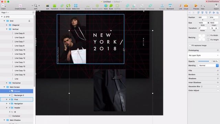Enable the Color Adjust checkbox
The image size is (220, 124).
tap(218, 90)
